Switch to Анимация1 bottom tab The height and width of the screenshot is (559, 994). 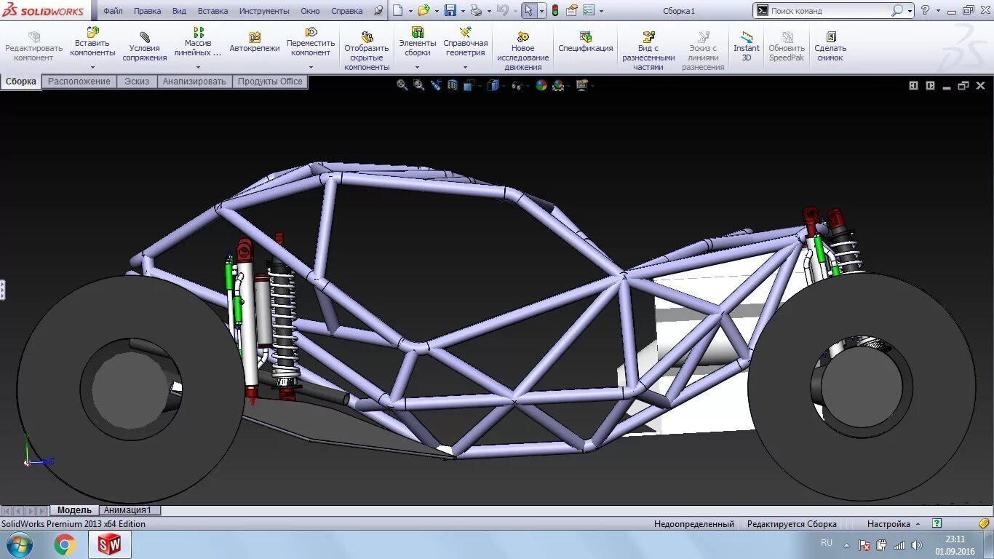pyautogui.click(x=128, y=510)
